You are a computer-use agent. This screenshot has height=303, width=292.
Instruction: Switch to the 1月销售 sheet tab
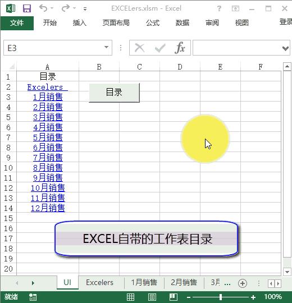pos(144,282)
